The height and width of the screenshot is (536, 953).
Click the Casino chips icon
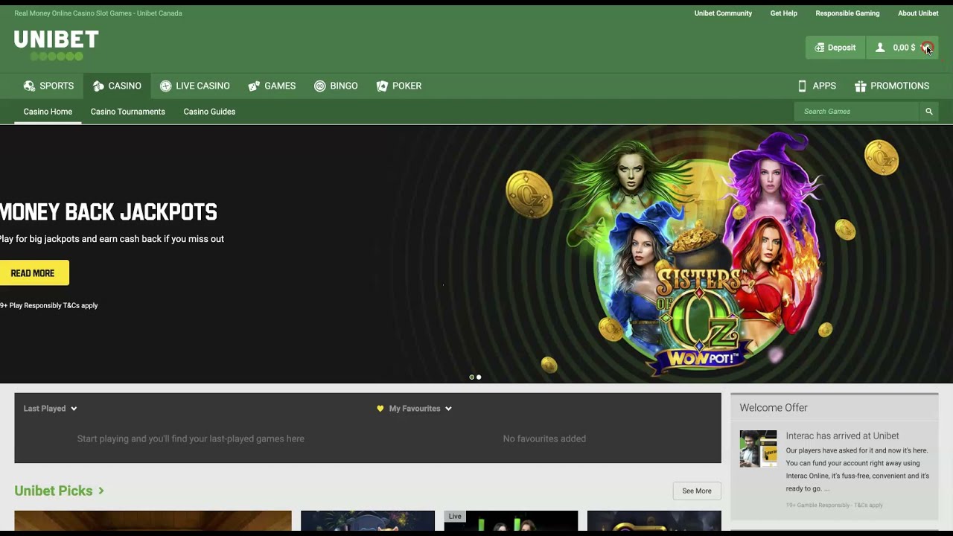click(x=98, y=86)
